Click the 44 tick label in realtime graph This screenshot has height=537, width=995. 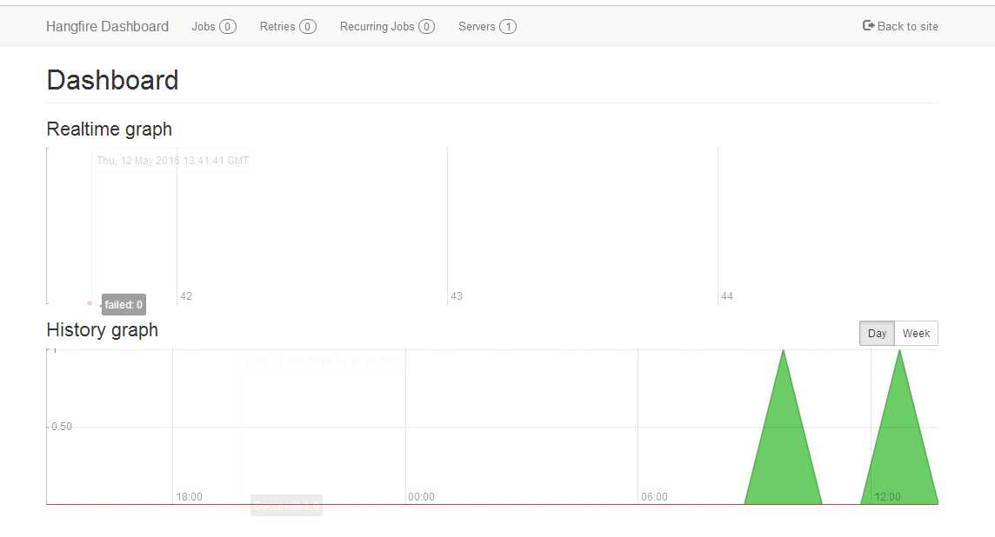pyautogui.click(x=727, y=296)
